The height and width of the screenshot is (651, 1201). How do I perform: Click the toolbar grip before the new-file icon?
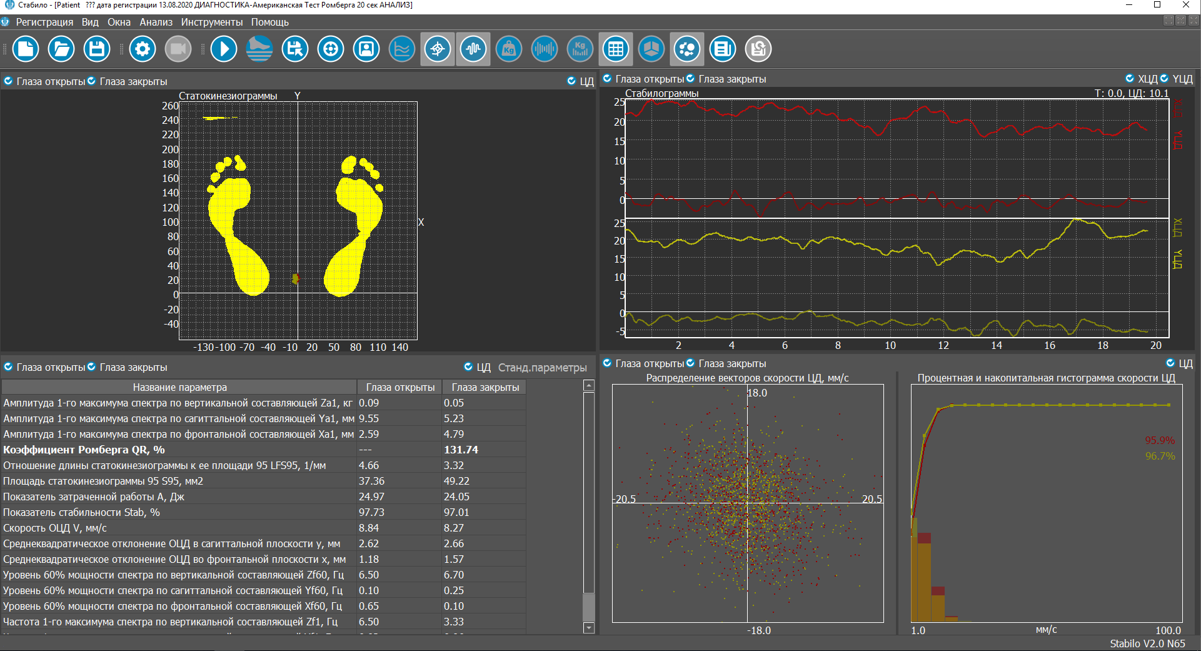point(6,49)
